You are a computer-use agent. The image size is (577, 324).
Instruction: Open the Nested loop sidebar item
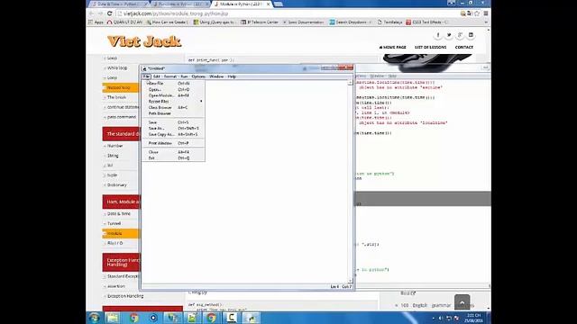click(x=121, y=87)
